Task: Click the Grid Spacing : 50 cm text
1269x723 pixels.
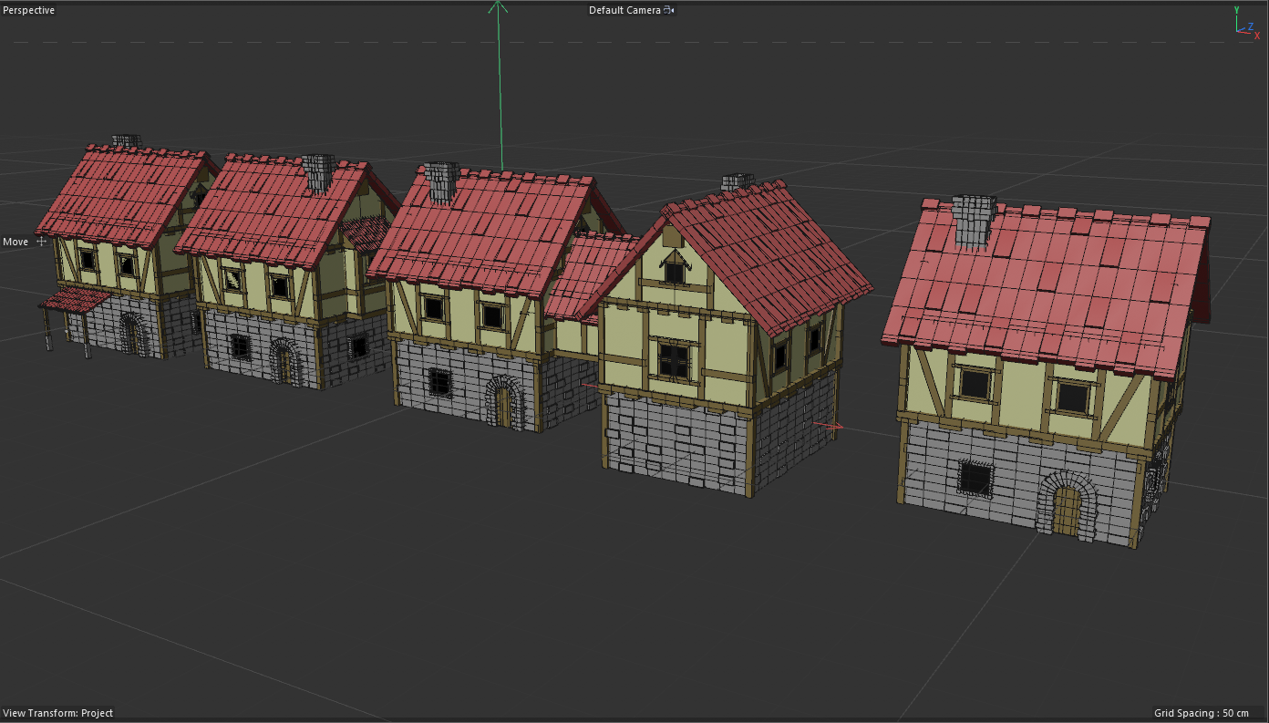Action: click(x=1201, y=713)
